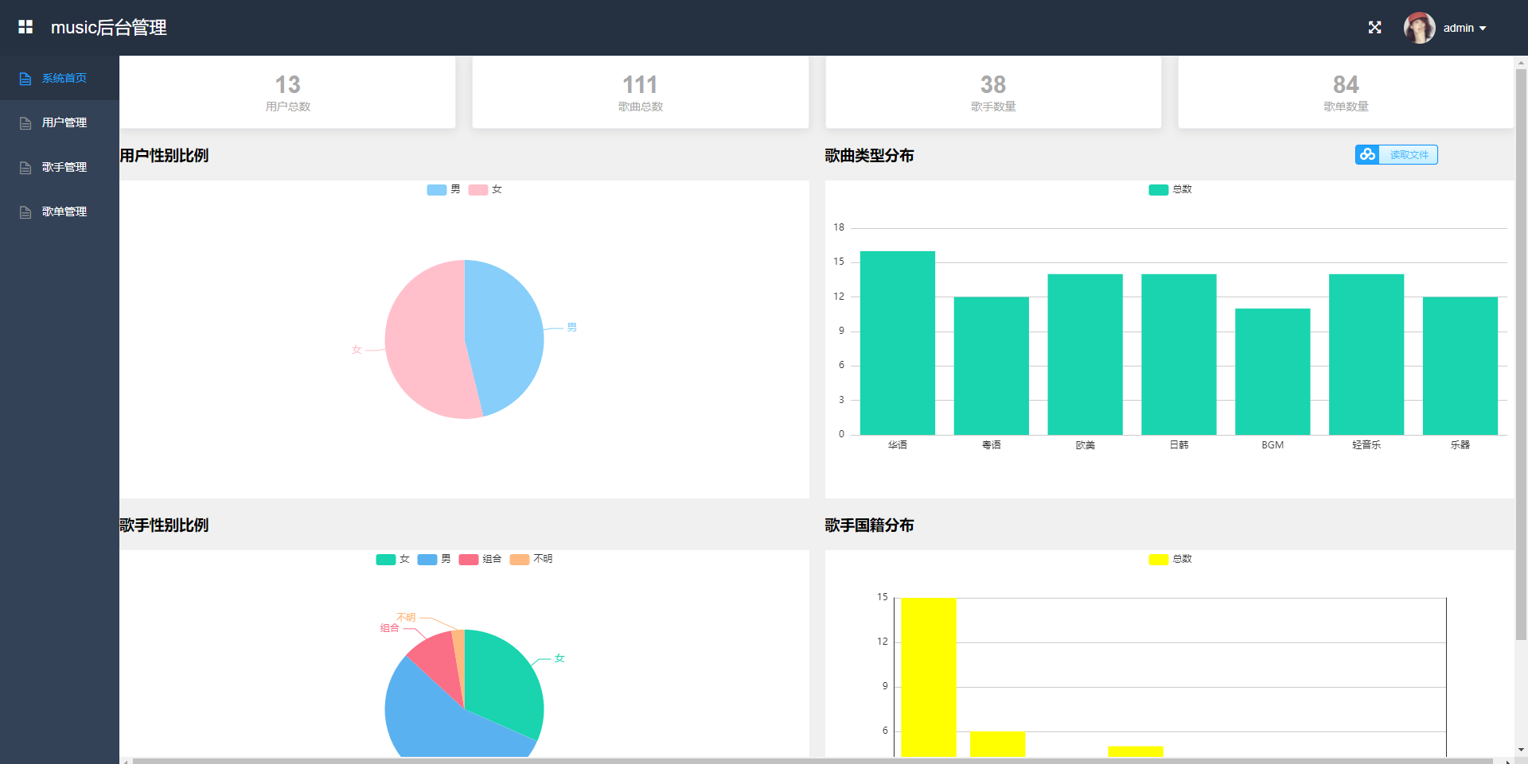Open 用户管理 in the sidebar

point(64,123)
